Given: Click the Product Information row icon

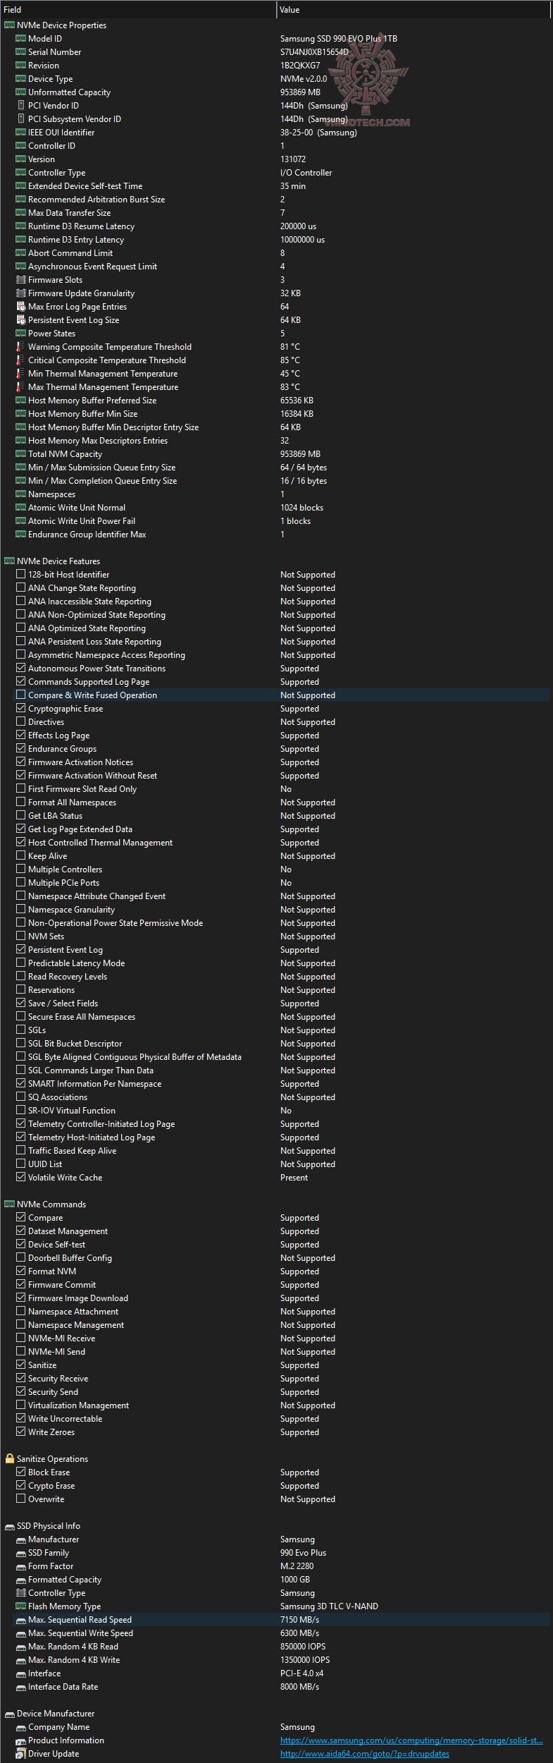Looking at the screenshot, I should click(x=20, y=1740).
